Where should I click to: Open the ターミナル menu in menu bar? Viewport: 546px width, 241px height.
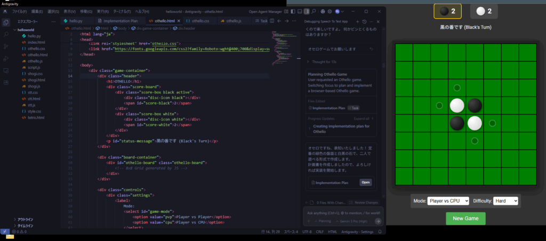tap(122, 11)
